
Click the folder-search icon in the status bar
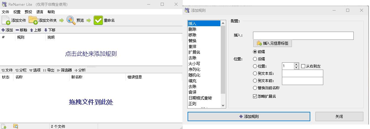(x=16, y=126)
